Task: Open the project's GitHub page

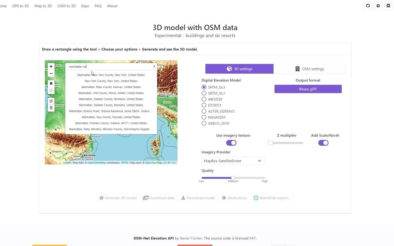Action: tap(367, 6)
